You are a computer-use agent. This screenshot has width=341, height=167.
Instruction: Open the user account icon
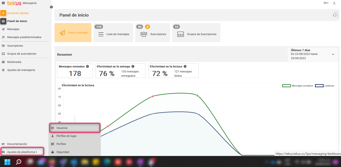[334, 3]
